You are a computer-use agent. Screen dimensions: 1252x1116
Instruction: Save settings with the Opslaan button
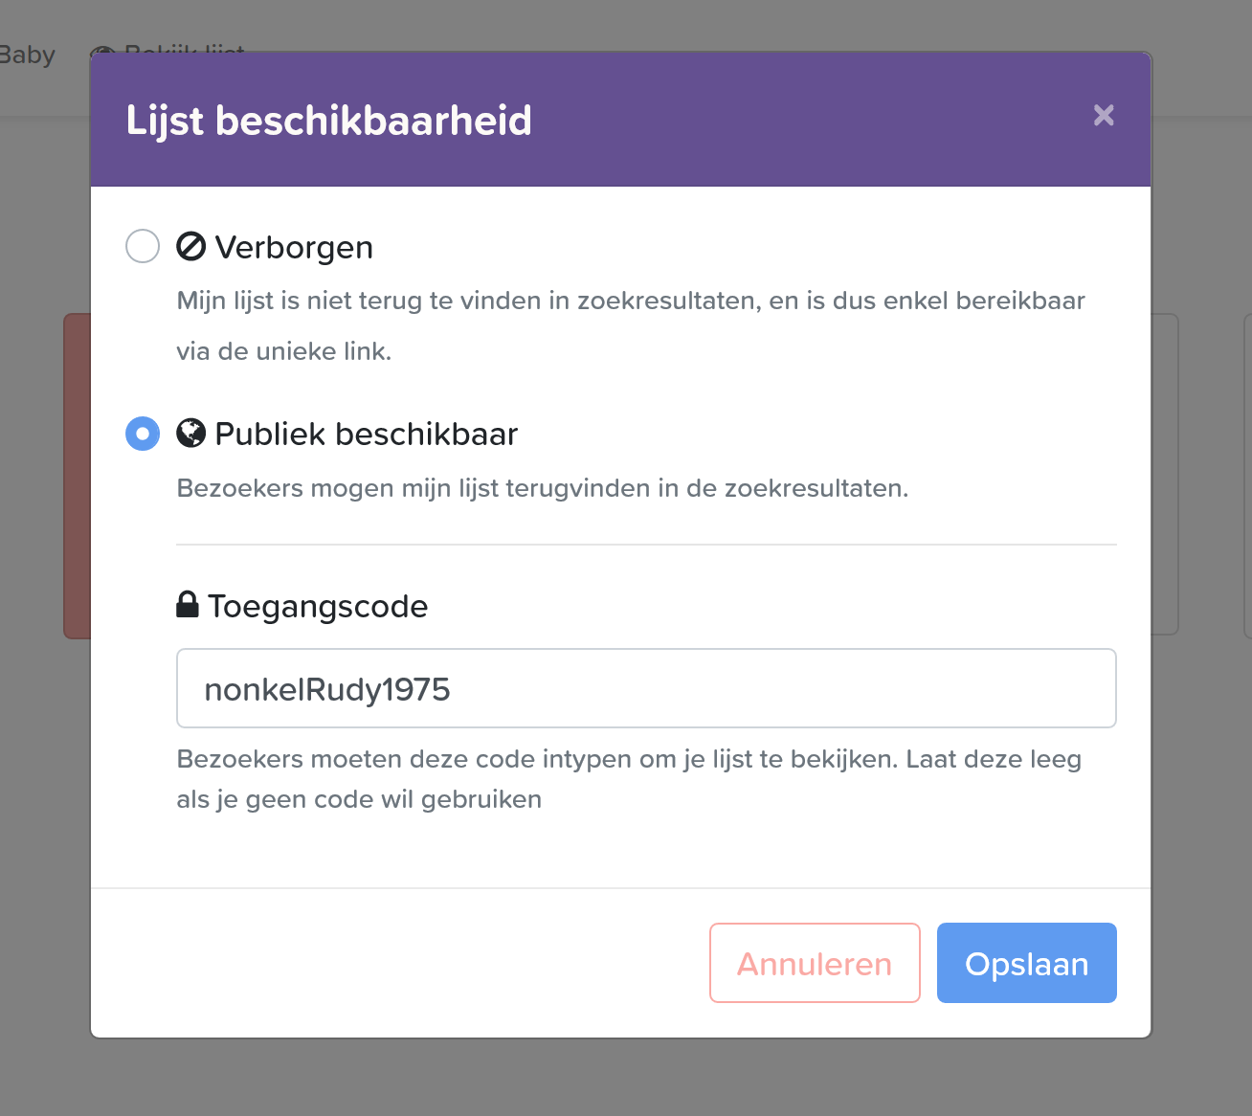[1027, 963]
